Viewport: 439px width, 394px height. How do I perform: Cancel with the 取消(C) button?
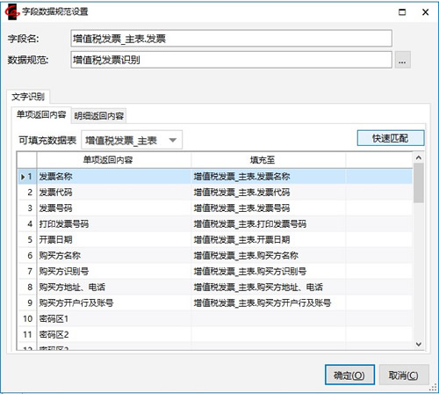[404, 375]
